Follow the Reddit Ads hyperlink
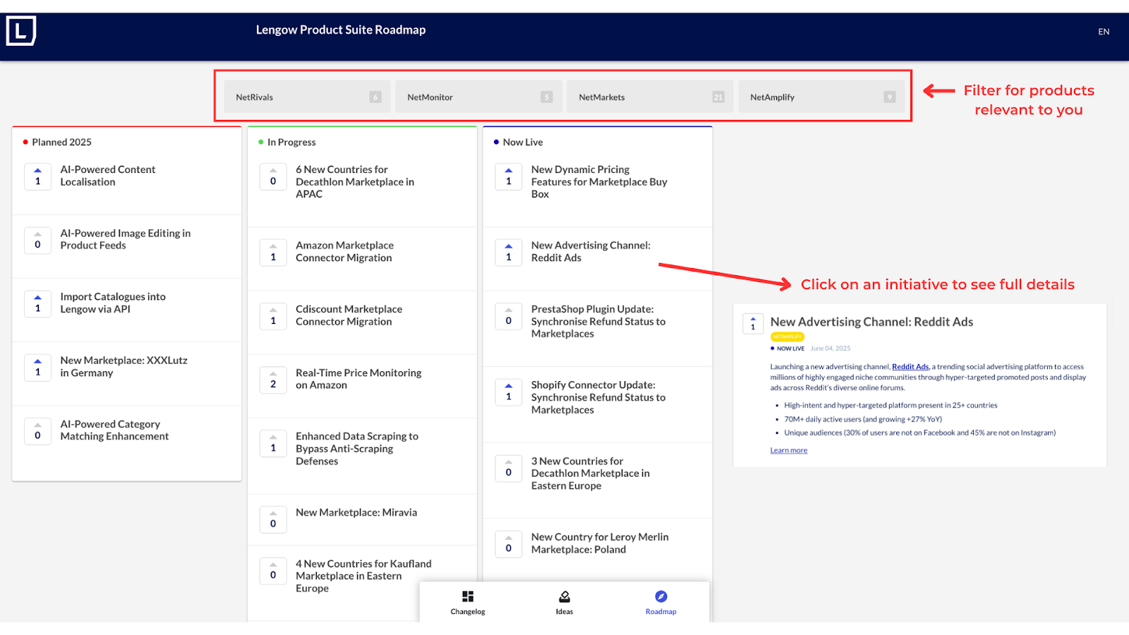This screenshot has height=635, width=1129. click(910, 367)
